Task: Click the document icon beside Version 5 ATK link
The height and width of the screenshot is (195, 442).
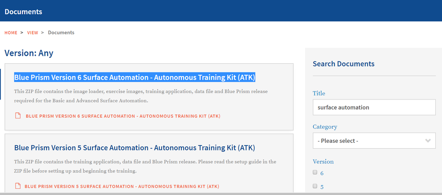Action: tap(18, 186)
